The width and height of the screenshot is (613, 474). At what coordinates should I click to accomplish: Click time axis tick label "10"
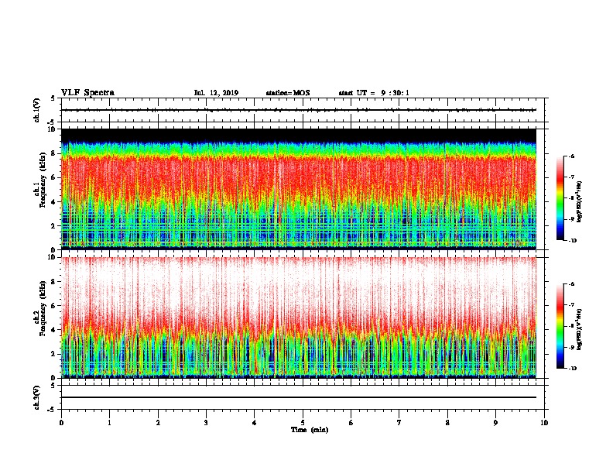click(x=544, y=423)
